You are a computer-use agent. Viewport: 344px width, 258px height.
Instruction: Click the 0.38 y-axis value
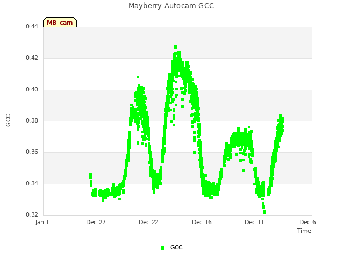tap(32, 120)
